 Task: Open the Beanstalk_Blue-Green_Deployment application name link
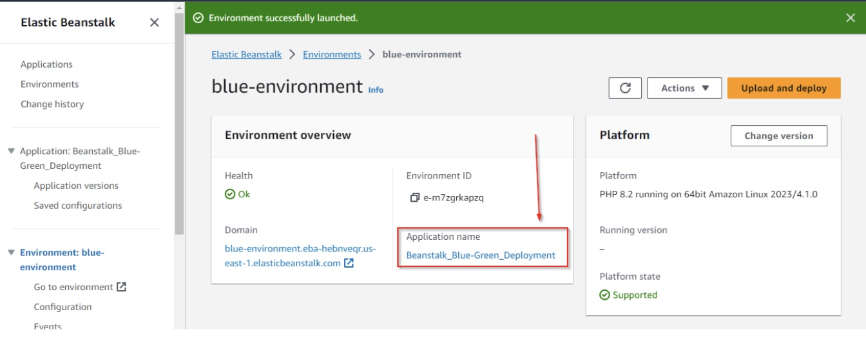(481, 255)
